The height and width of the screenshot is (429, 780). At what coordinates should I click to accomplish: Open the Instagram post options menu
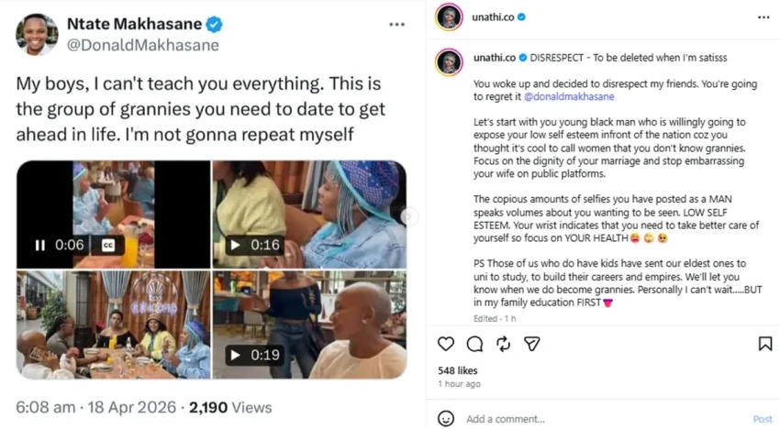pos(763,17)
